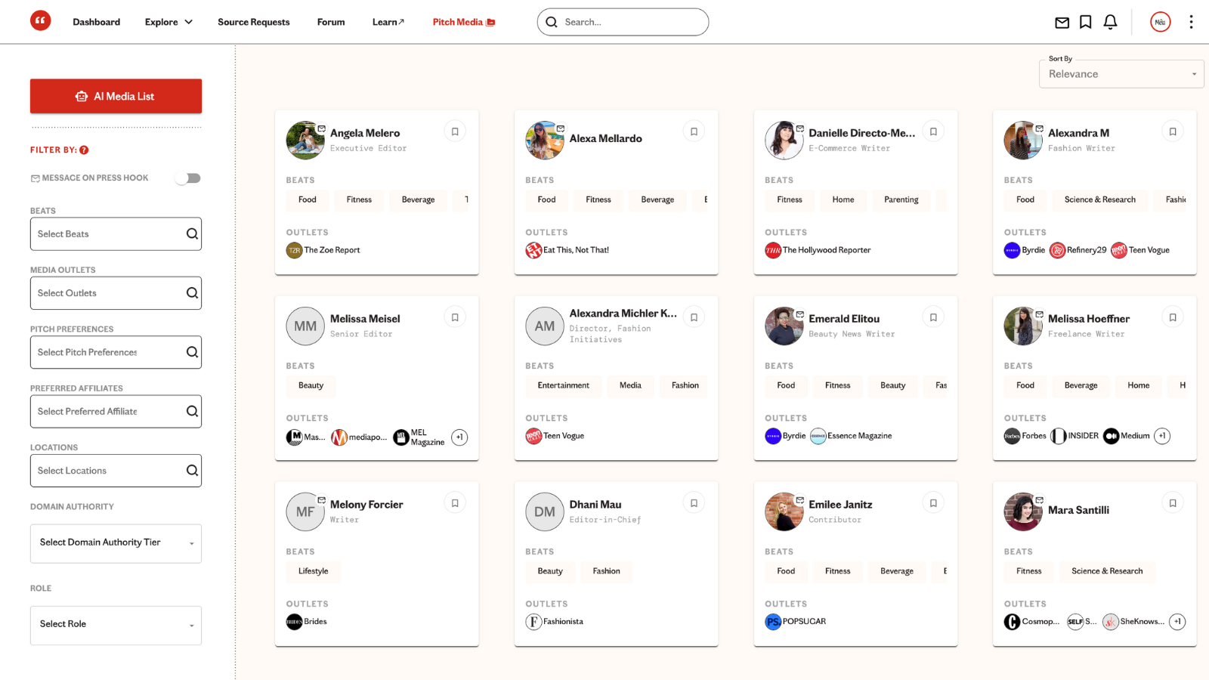Expand the Explore menu
This screenshot has width=1209, height=680.
coord(169,22)
